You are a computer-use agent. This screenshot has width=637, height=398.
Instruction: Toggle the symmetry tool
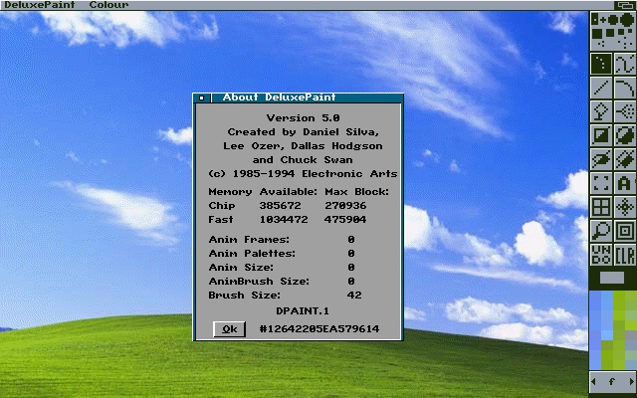[625, 207]
